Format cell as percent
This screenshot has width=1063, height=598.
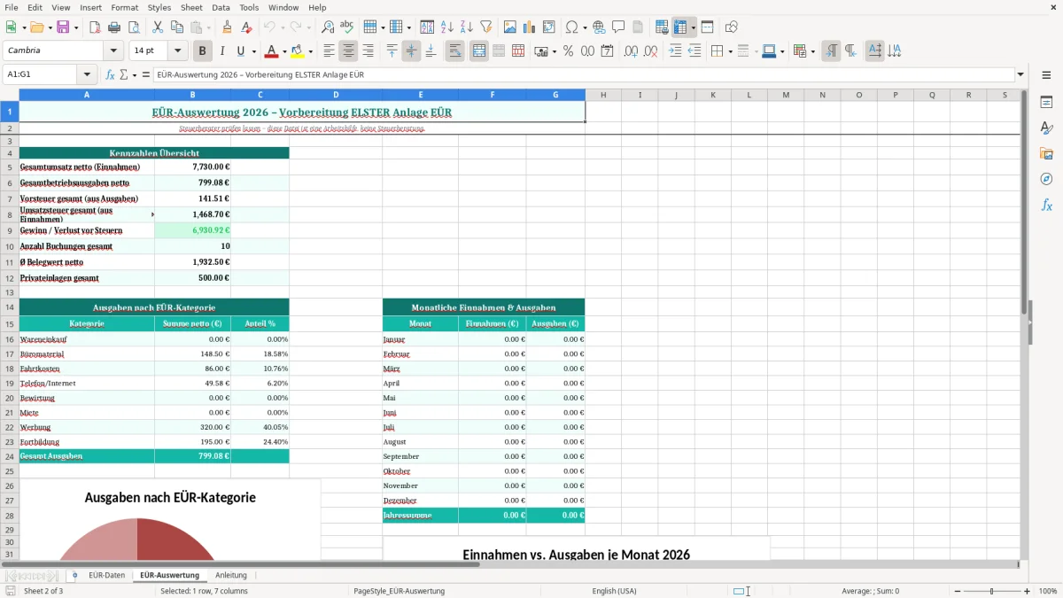click(x=569, y=51)
